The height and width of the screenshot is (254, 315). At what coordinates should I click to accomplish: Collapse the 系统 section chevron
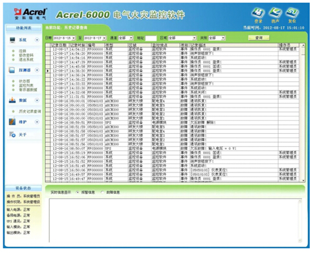(x=37, y=40)
